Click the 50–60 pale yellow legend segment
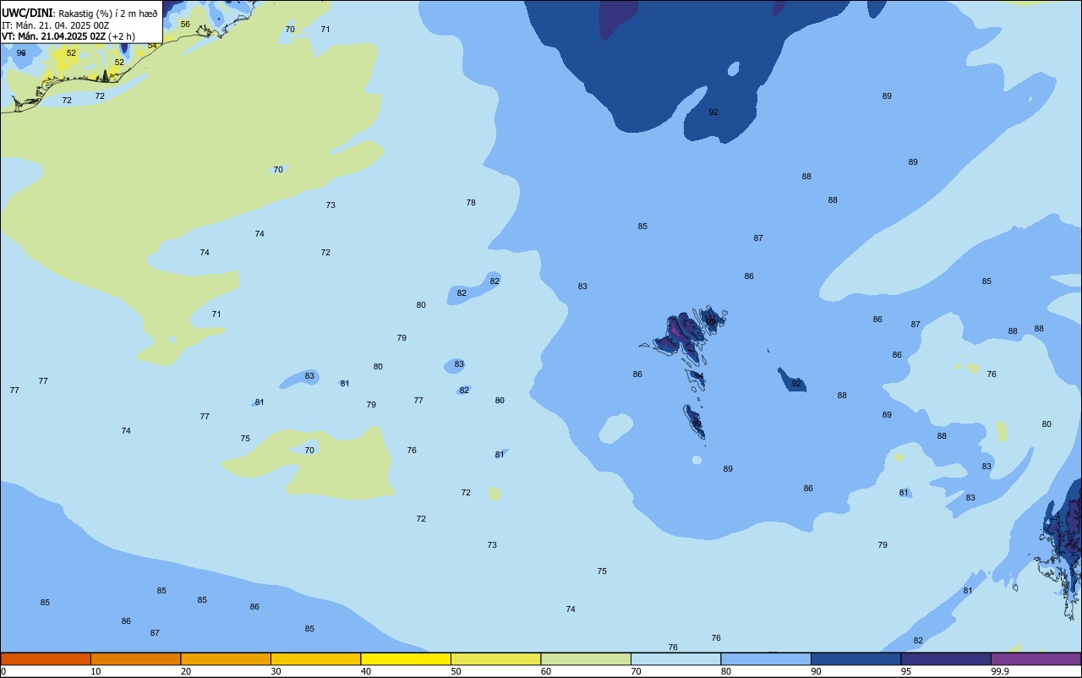Screen dimensions: 1082x678 (x=495, y=659)
